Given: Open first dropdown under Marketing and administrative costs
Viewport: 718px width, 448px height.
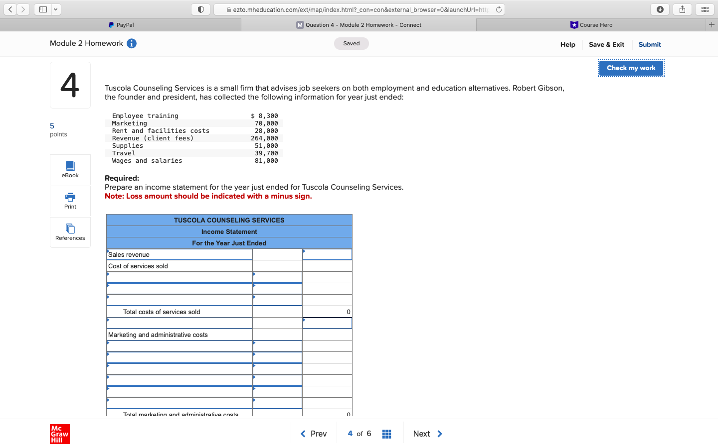Looking at the screenshot, I should (179, 346).
